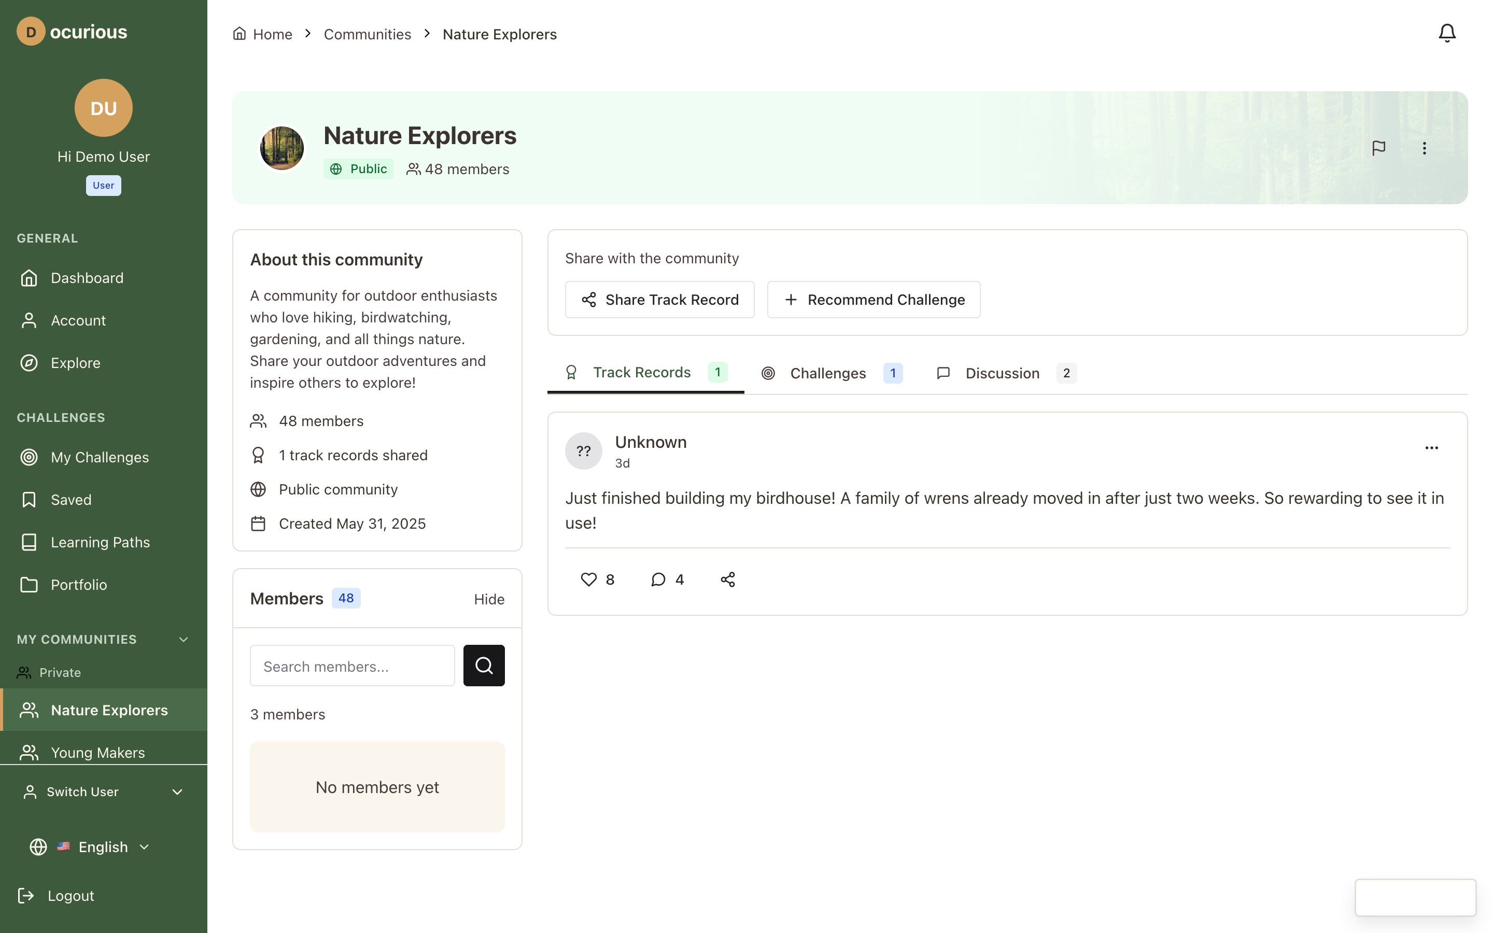Click the Share Track Record button
The width and height of the screenshot is (1493, 933).
[659, 300]
